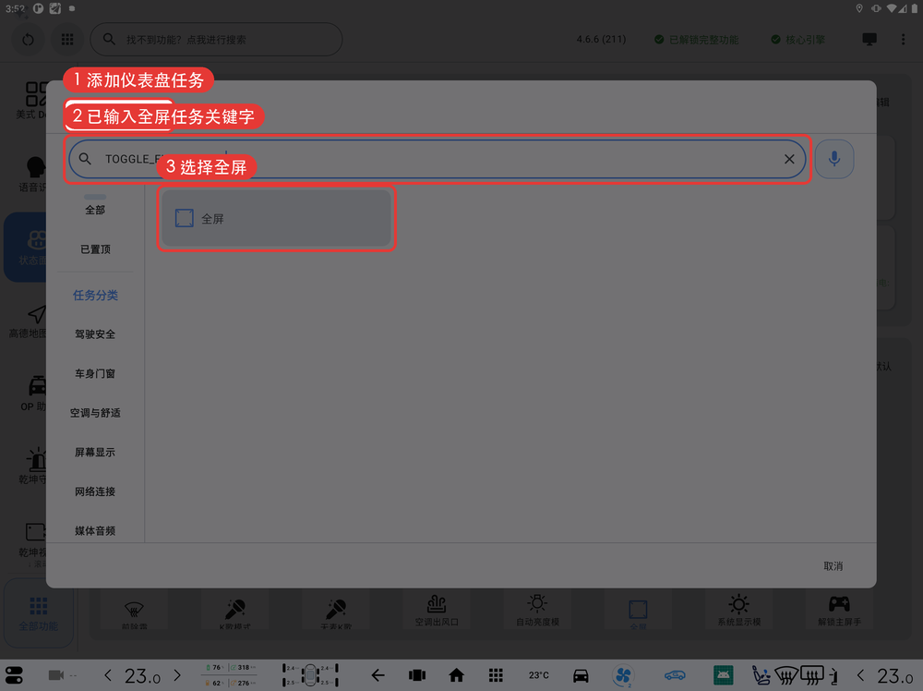Open the 网络连接 category
923x691 pixels.
coord(95,491)
